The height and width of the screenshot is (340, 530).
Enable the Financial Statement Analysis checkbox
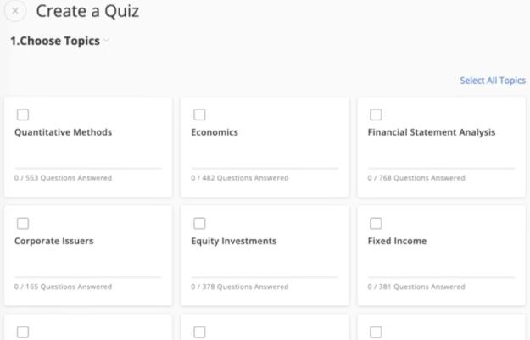(x=376, y=114)
